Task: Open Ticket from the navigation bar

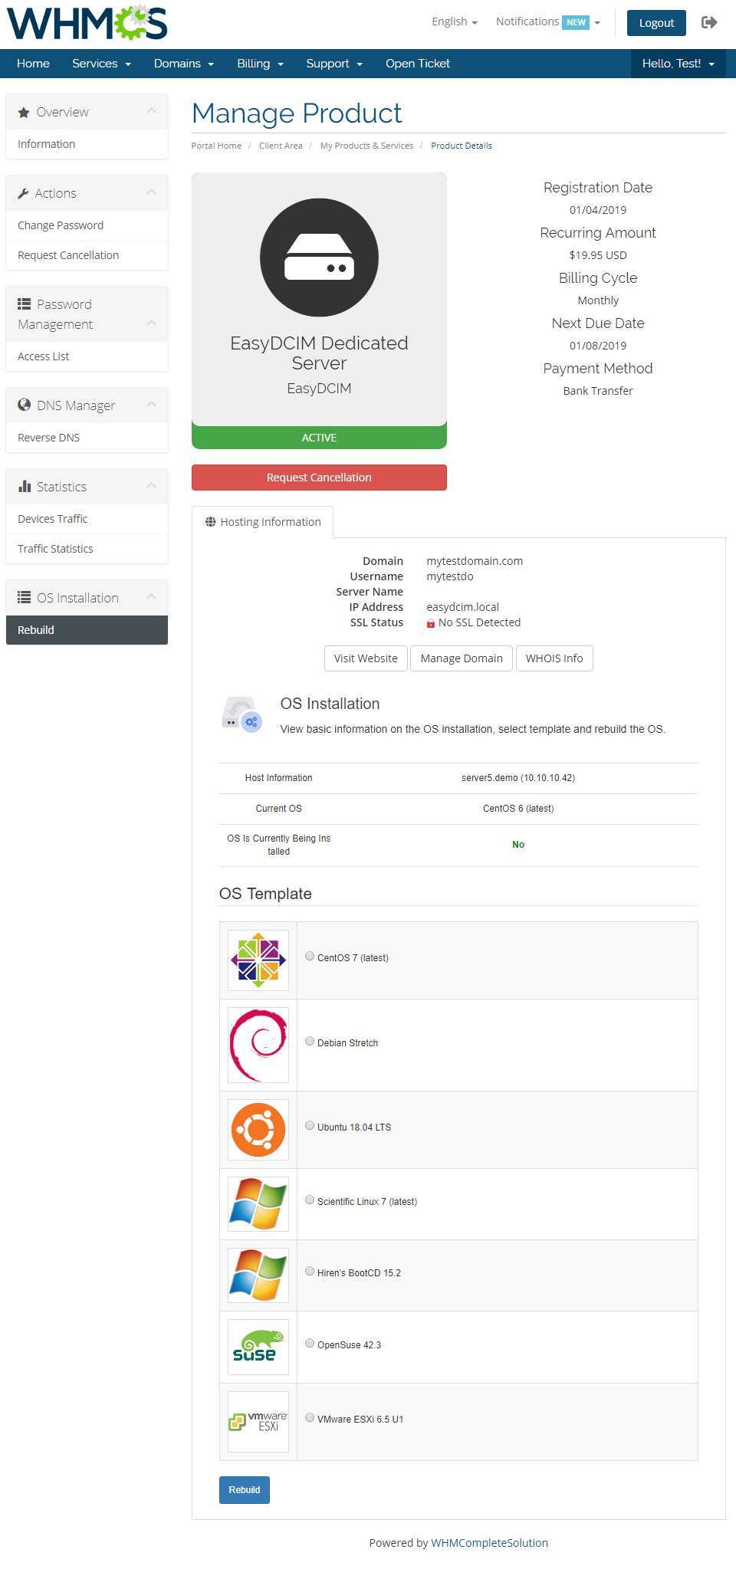Action: [418, 64]
